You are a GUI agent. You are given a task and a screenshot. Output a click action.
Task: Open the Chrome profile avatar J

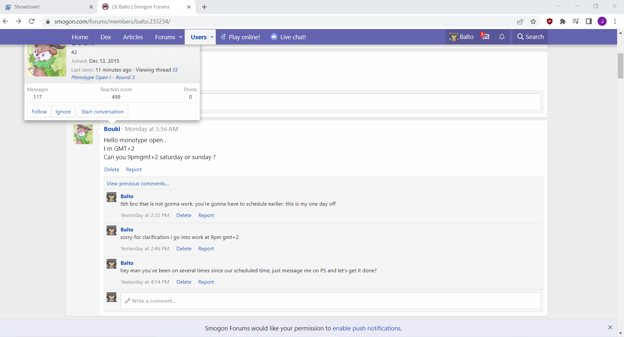pos(602,22)
